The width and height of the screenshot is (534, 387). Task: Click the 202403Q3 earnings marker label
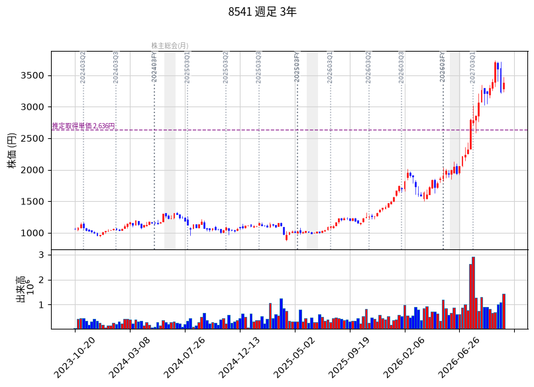coord(115,67)
